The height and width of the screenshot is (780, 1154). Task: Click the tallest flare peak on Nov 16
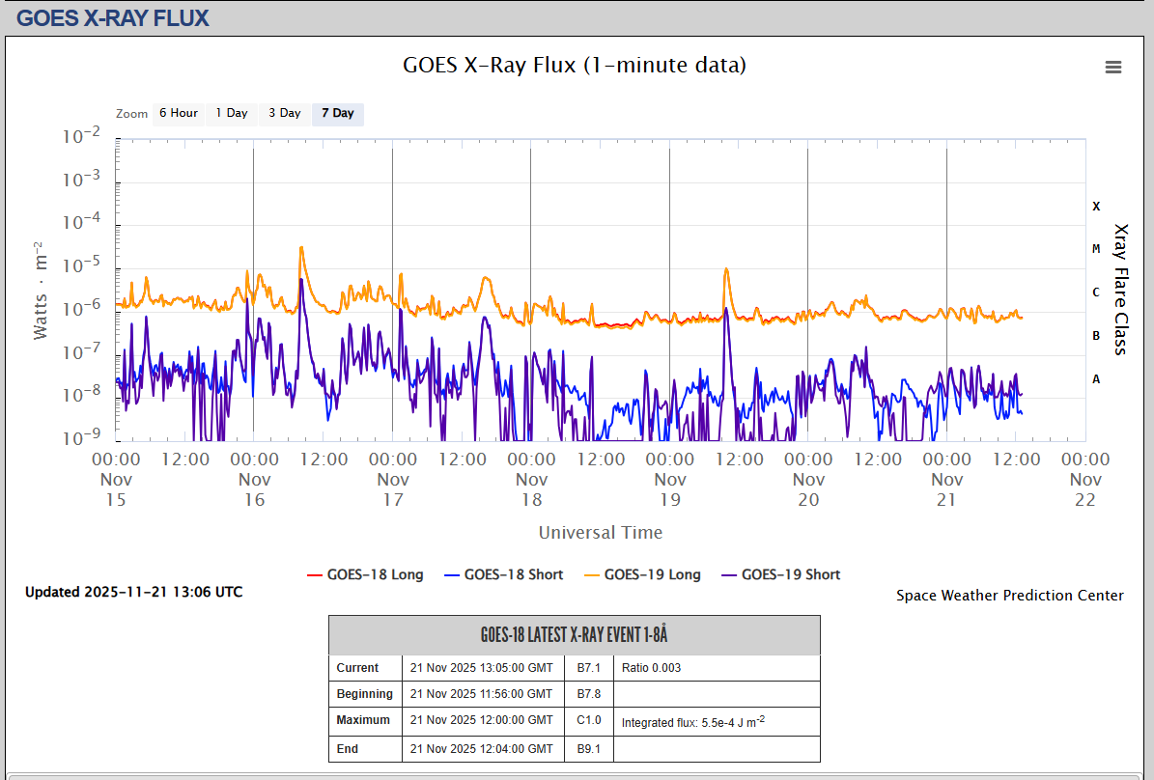(301, 248)
